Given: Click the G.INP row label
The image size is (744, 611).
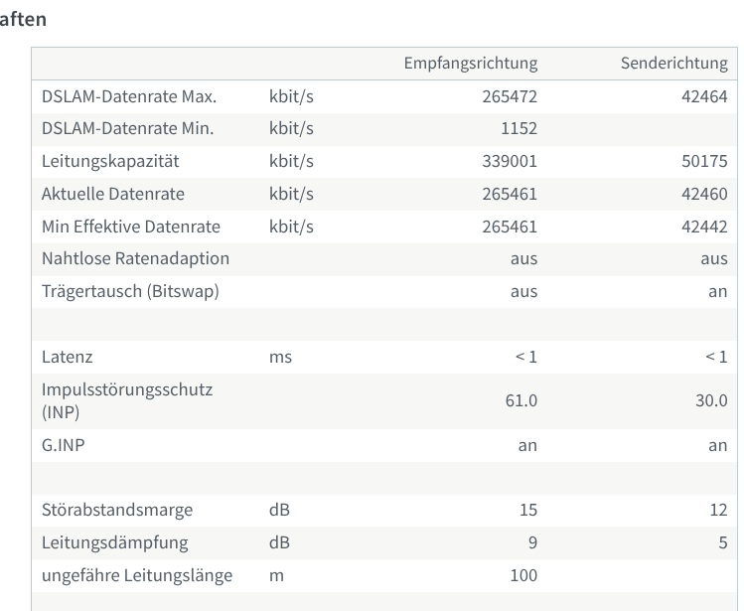Looking at the screenshot, I should click(63, 445).
